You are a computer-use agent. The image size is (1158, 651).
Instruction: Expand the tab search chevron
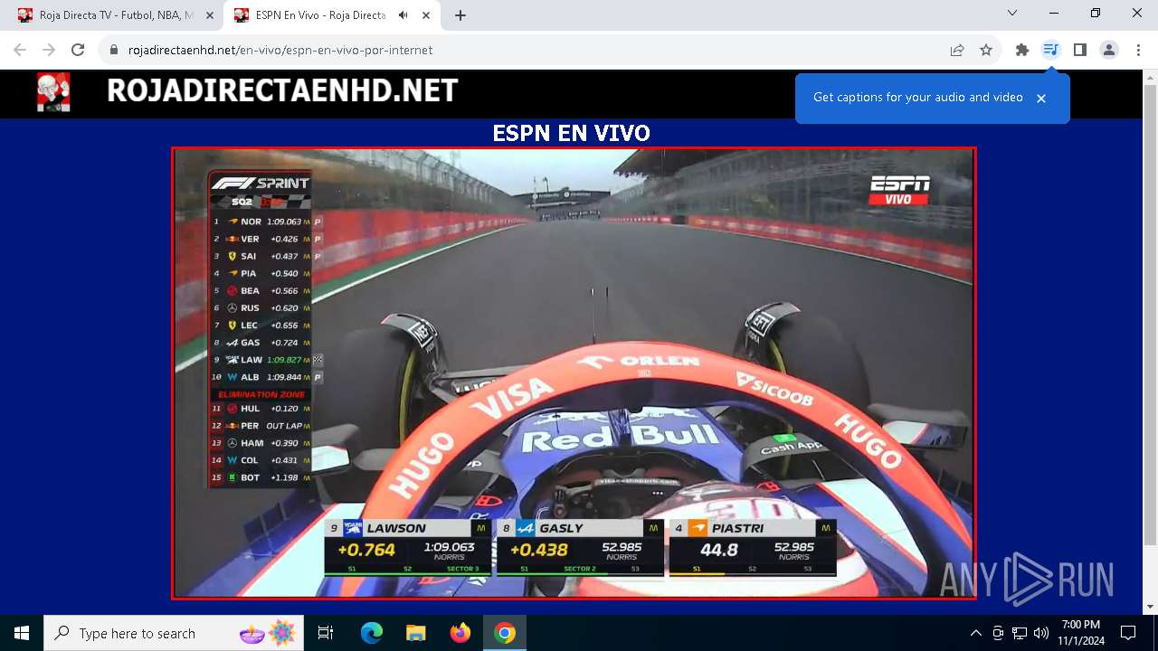point(1012,14)
